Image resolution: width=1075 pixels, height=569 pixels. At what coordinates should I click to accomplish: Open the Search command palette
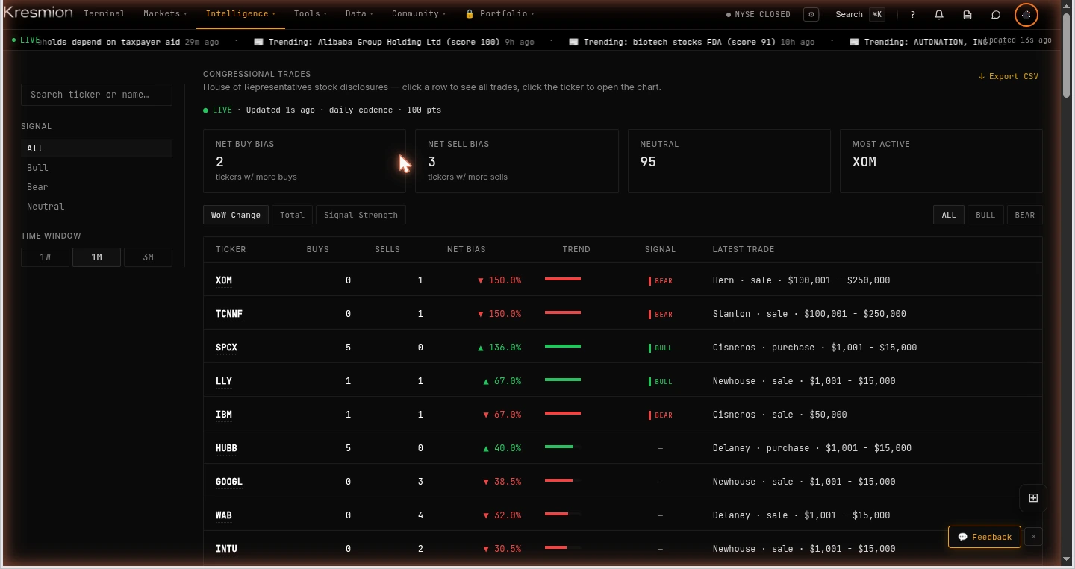click(860, 14)
